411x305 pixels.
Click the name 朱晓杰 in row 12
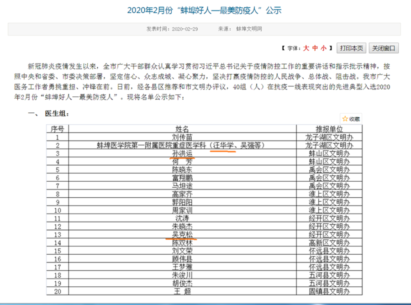coord(182,226)
